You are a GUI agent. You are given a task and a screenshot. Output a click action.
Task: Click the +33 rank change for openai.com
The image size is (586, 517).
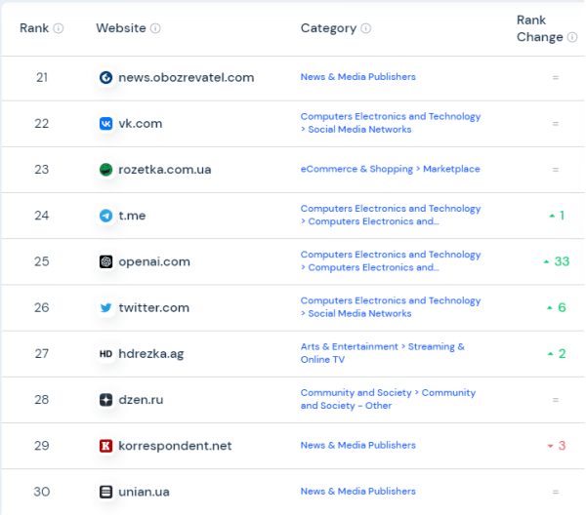click(x=555, y=261)
